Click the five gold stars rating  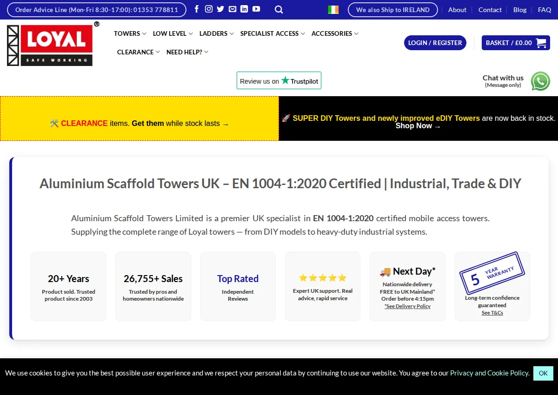323,278
